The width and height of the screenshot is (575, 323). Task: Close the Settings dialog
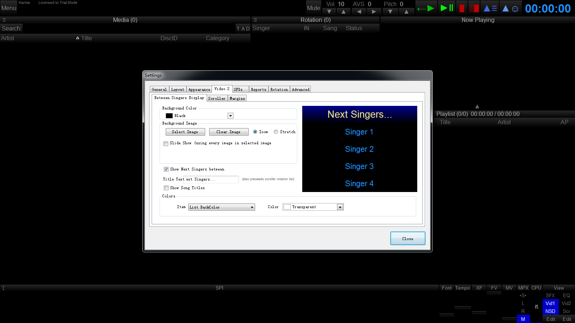408,238
